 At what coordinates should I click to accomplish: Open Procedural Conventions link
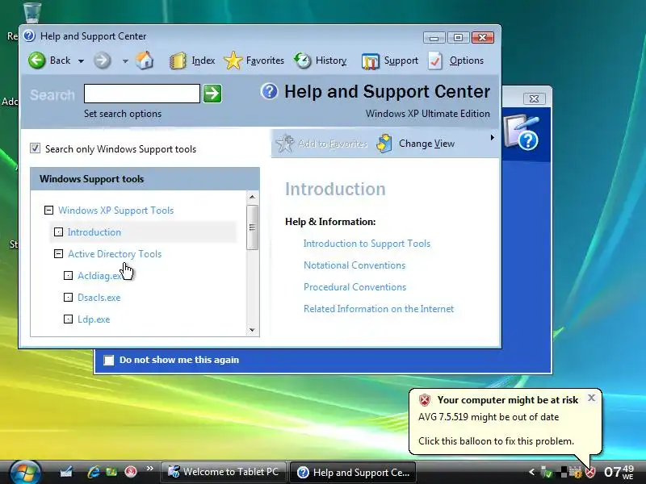354,287
